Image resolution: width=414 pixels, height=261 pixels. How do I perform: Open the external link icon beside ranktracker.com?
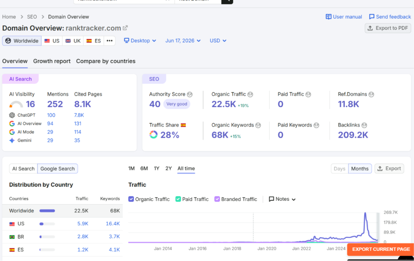pyautogui.click(x=125, y=28)
